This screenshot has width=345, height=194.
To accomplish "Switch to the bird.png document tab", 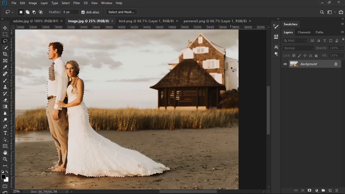I will point(146,21).
